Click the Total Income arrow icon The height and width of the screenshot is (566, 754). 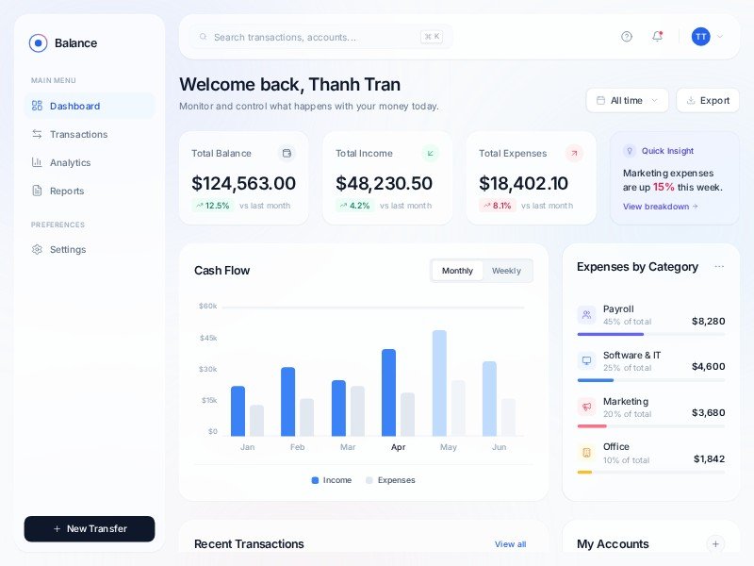(431, 153)
